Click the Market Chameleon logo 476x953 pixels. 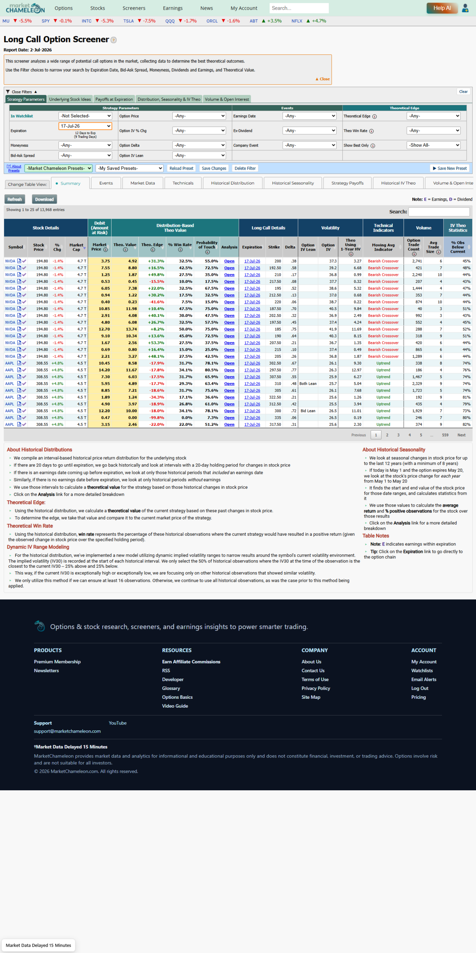click(25, 8)
